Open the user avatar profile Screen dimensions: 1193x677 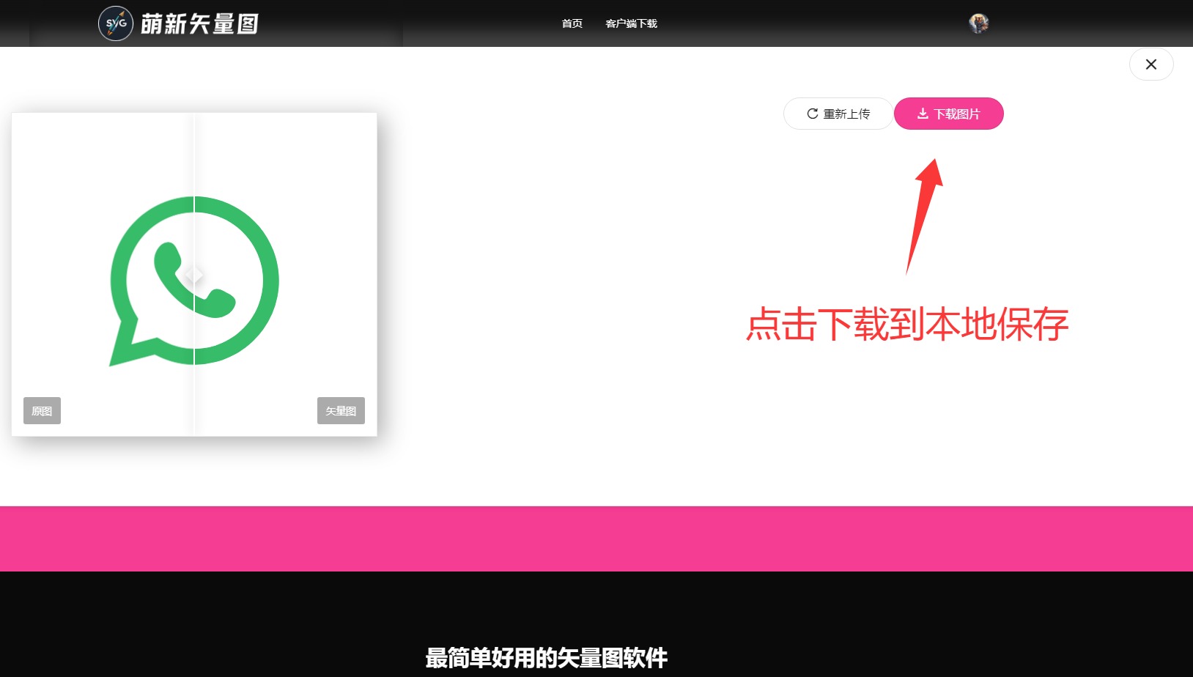pos(978,23)
